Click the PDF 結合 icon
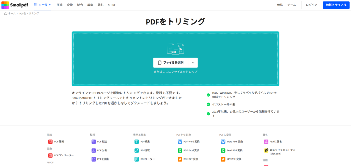 pyautogui.click(x=94, y=142)
